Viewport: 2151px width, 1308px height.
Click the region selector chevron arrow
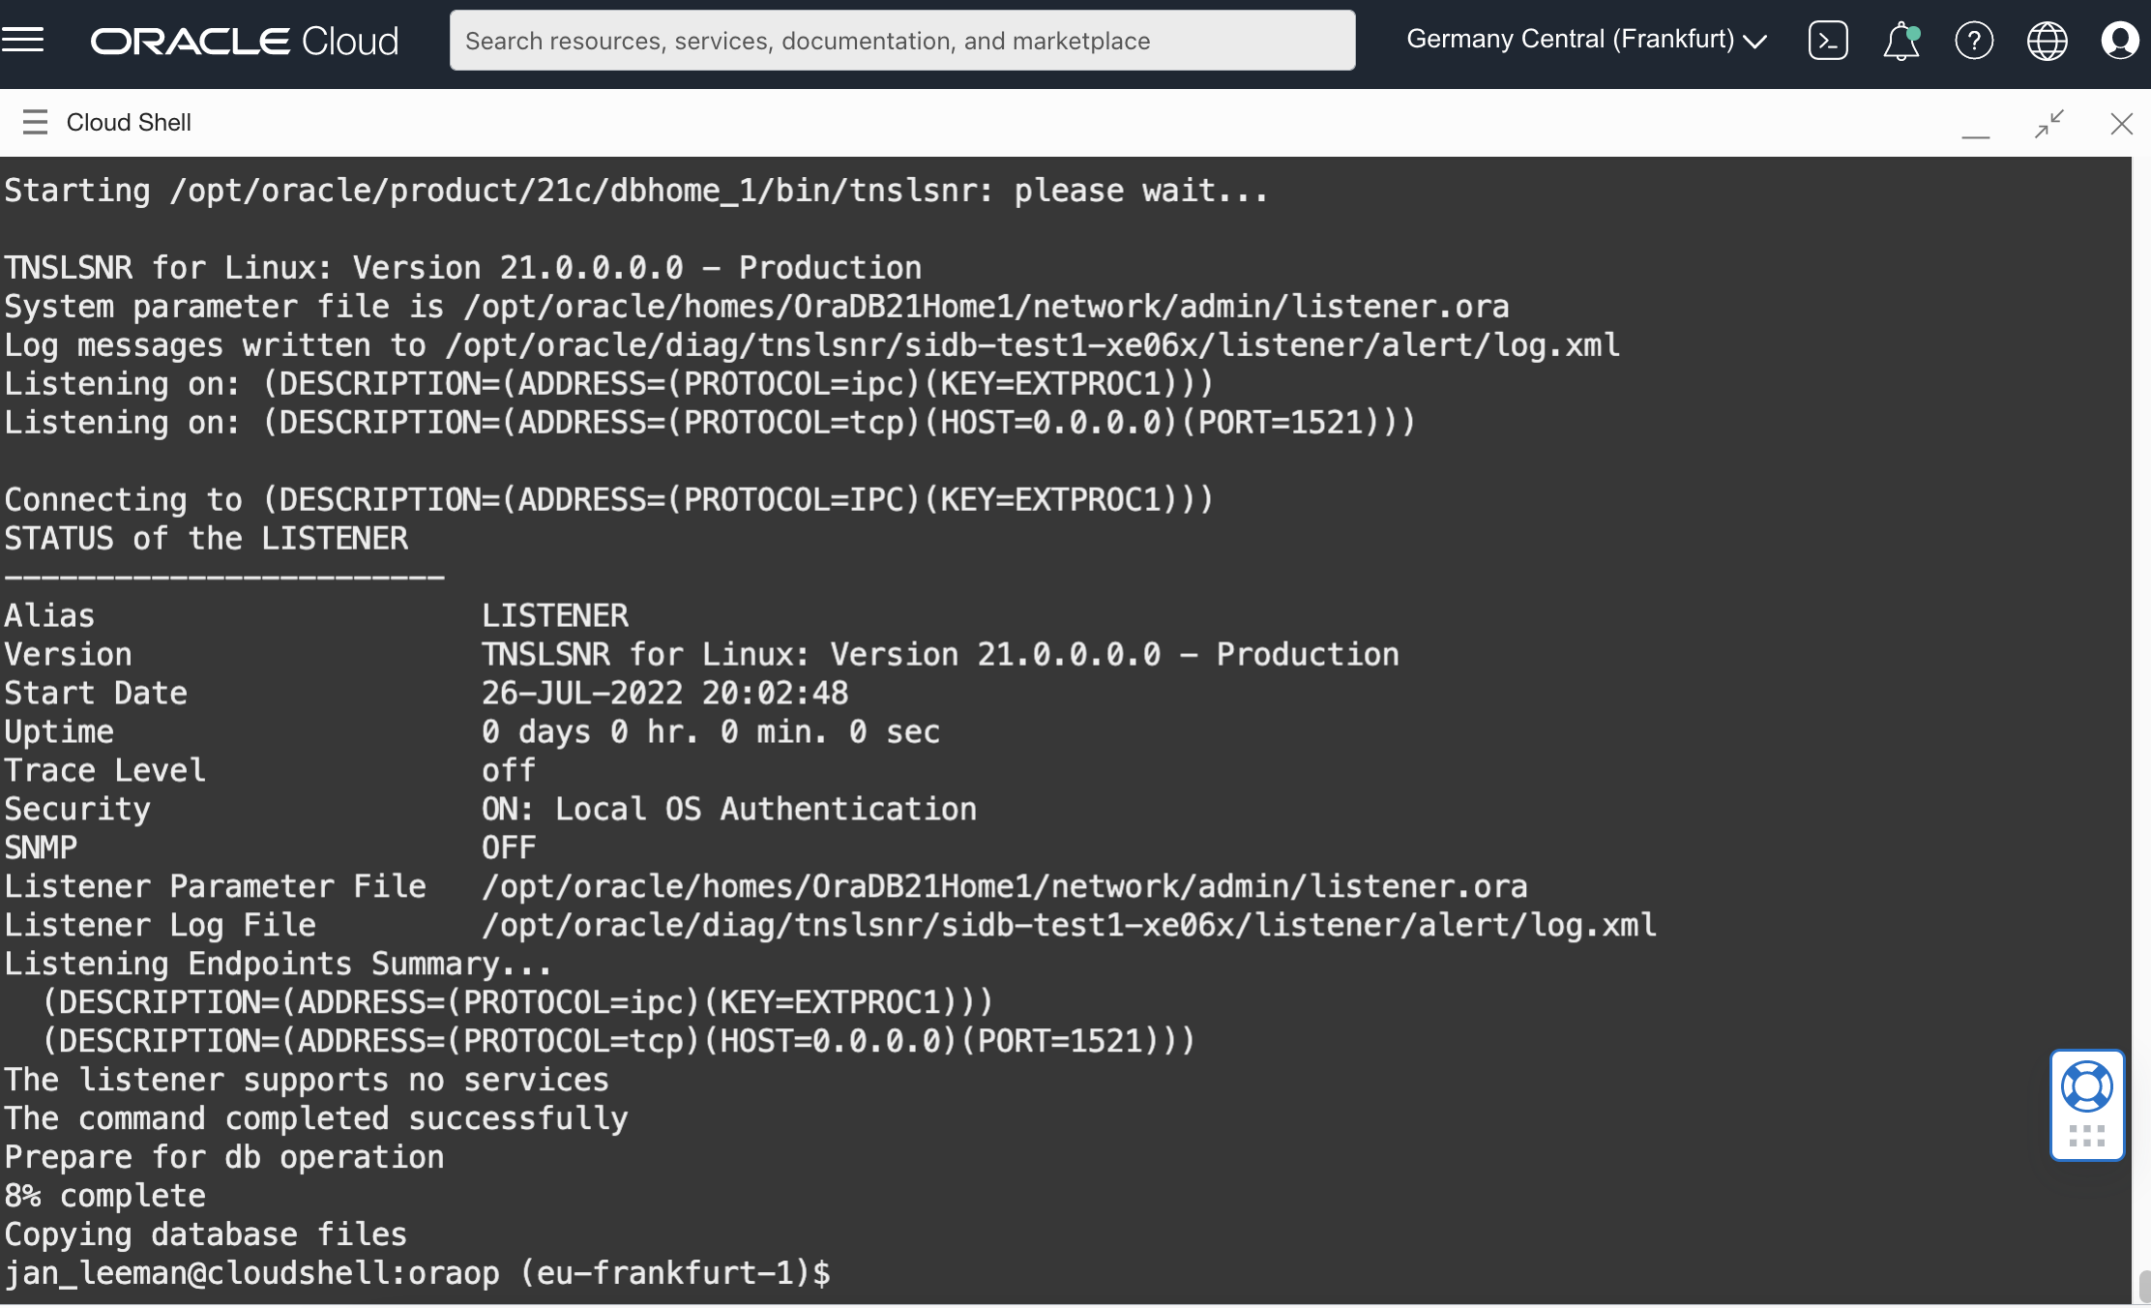pyautogui.click(x=1754, y=42)
